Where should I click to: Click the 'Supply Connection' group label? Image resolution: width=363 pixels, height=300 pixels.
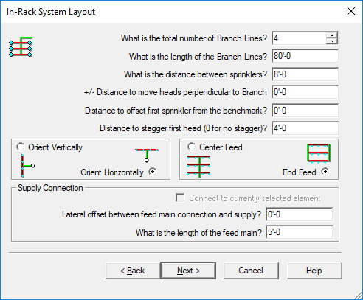click(50, 188)
